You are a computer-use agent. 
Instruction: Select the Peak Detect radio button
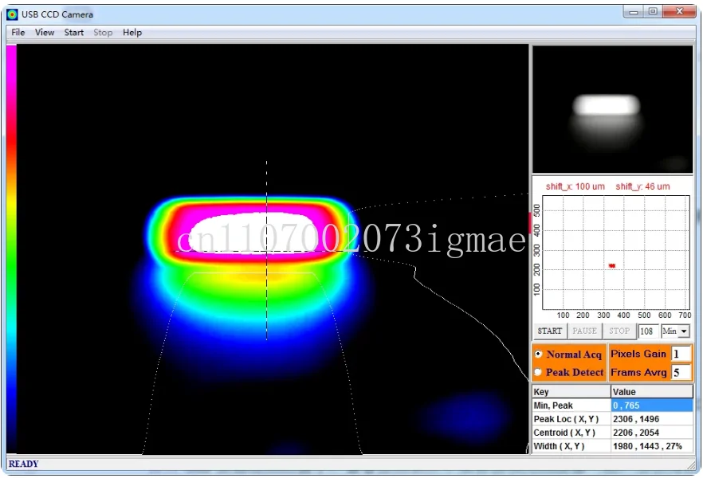[x=538, y=372]
